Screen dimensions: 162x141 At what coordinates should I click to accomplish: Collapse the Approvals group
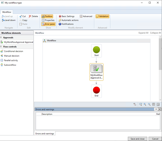(x=1, y=37)
